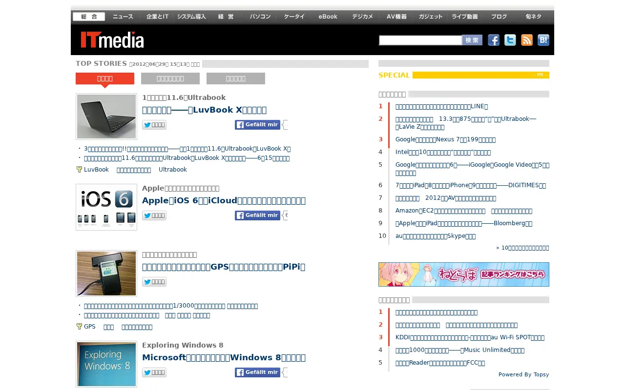625x390 pixels.
Task: Like the Windows 8 article on Facebook
Action: pyautogui.click(x=257, y=372)
